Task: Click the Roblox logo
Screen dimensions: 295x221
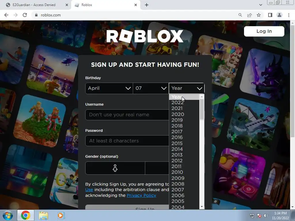Action: tap(145, 36)
